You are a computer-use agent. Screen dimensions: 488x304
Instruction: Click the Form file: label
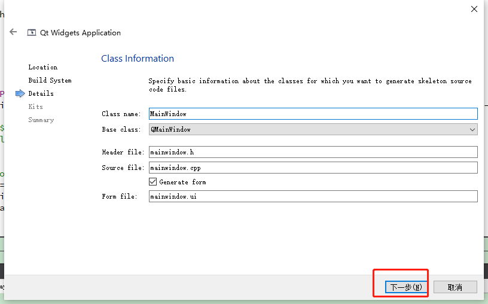(120, 196)
